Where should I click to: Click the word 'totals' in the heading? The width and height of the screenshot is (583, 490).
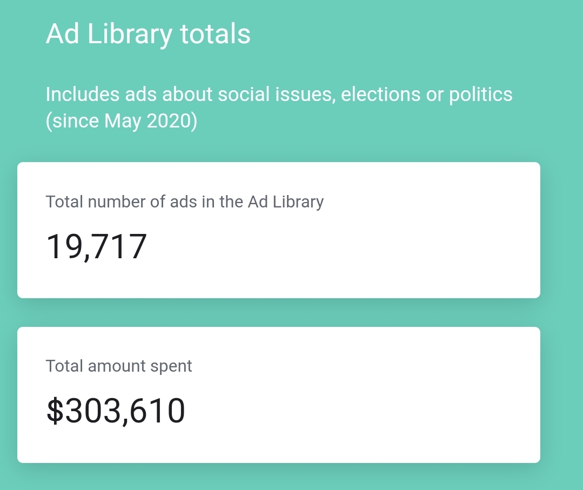215,34
